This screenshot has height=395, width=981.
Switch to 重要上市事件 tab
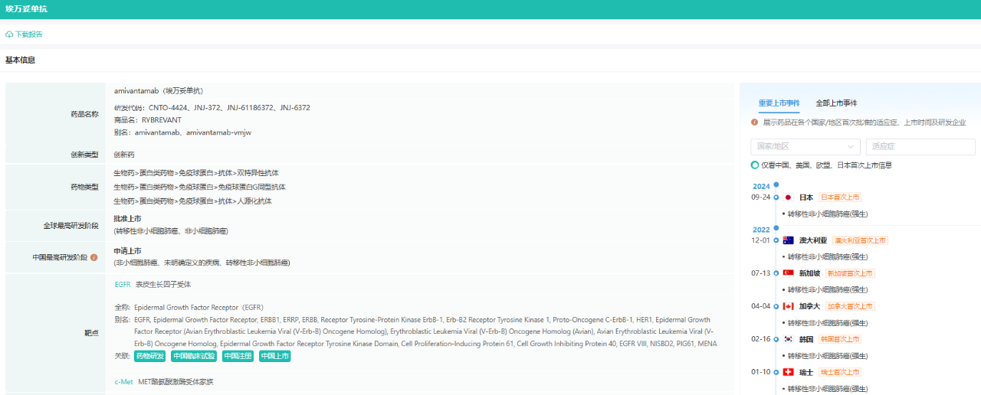[x=779, y=103]
